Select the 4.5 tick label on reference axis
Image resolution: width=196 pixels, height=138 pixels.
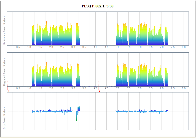tap(106, 47)
